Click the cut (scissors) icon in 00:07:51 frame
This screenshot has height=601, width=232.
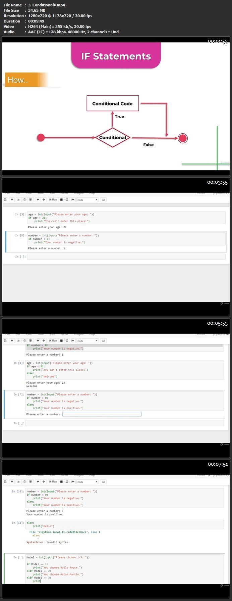point(19,482)
